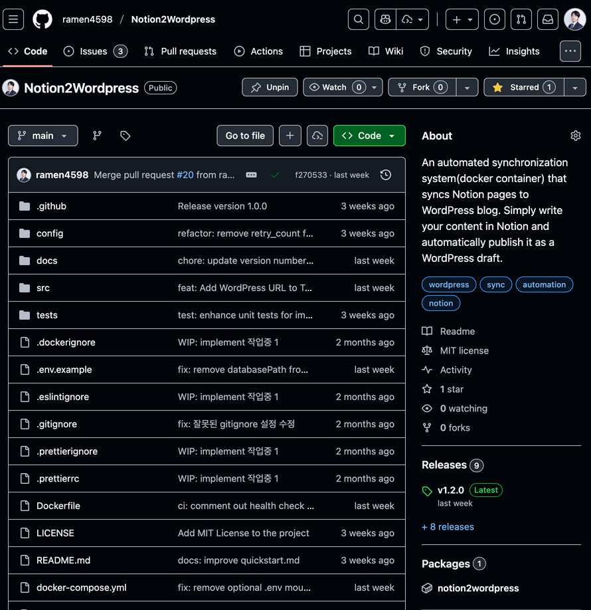Expand commit message ellipsis

tap(251, 175)
